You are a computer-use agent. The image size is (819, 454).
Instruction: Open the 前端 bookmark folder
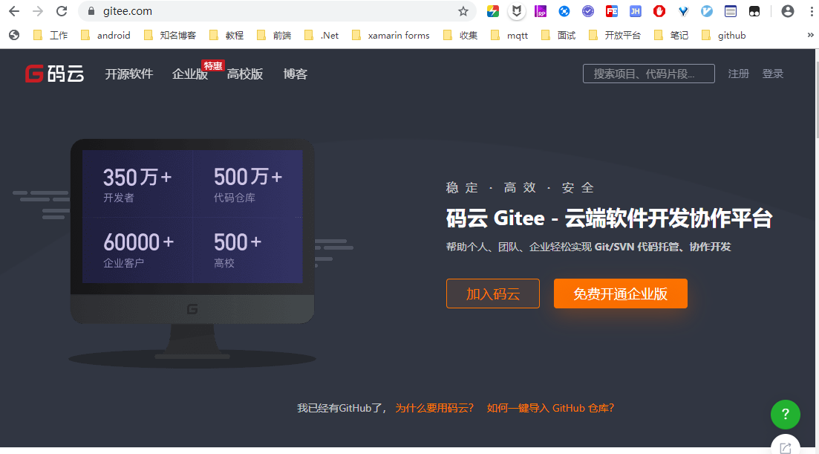274,35
